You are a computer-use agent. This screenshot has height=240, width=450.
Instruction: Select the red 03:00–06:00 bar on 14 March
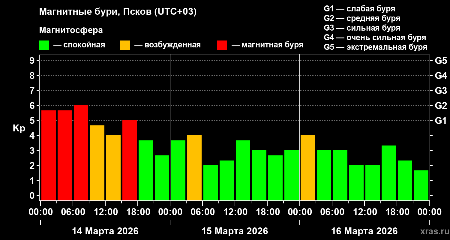coord(65,155)
